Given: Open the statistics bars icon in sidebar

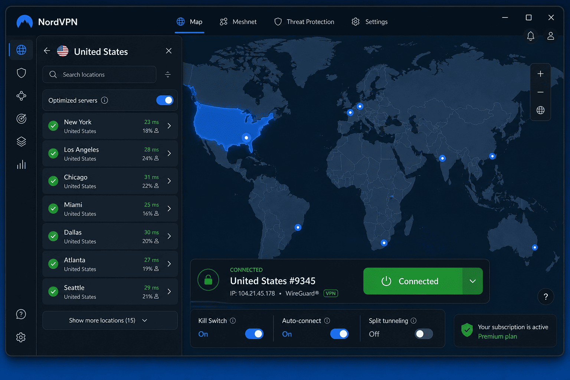Looking at the screenshot, I should point(21,164).
